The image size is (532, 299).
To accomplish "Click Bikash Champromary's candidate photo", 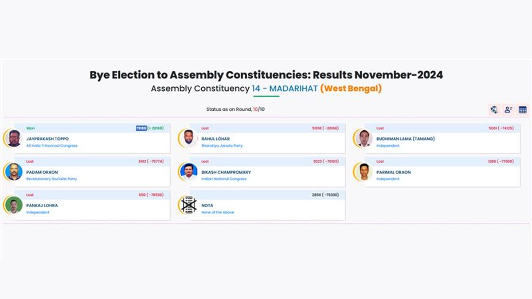I will 189,171.
